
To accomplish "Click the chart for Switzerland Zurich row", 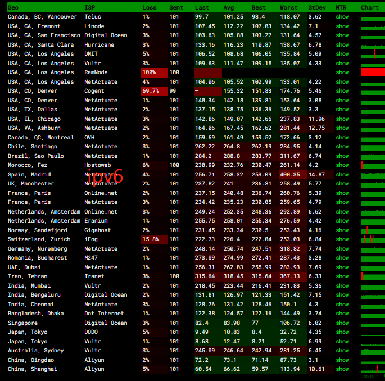I will [373, 239].
